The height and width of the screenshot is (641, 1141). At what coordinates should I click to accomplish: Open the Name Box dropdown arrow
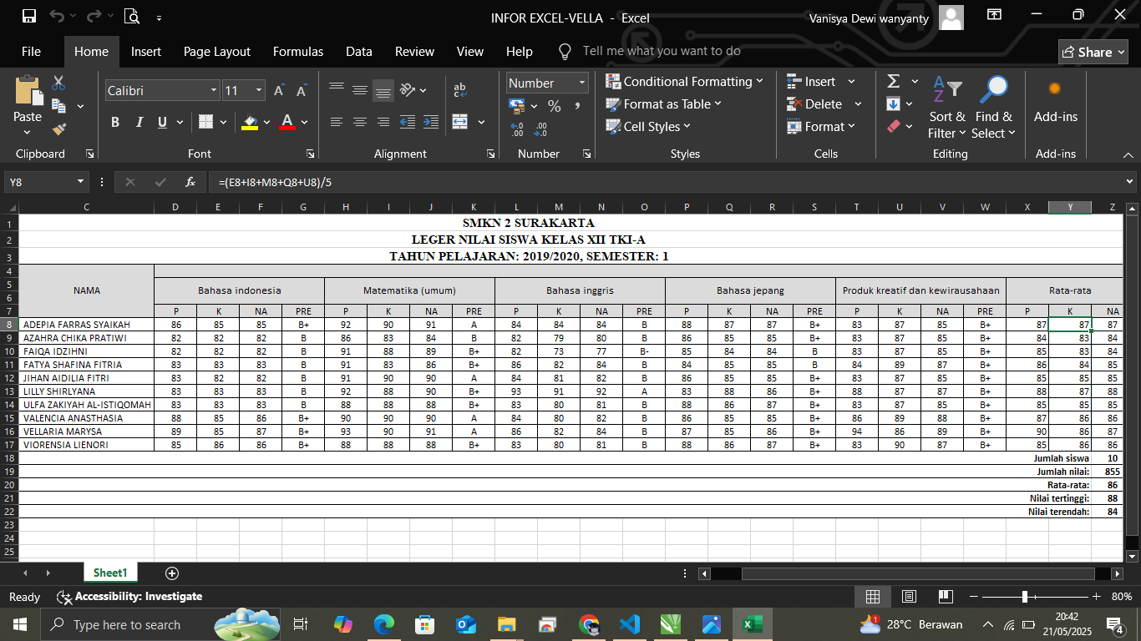click(81, 181)
